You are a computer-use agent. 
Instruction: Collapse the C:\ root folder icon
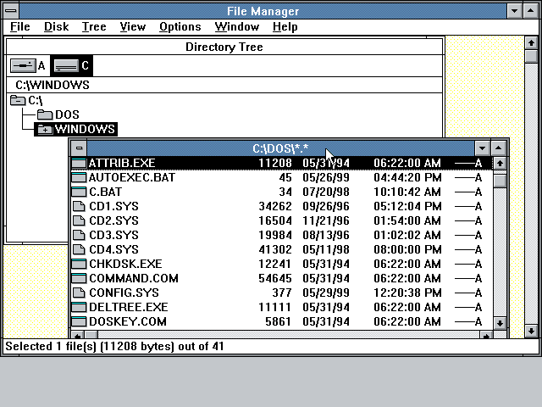18,100
